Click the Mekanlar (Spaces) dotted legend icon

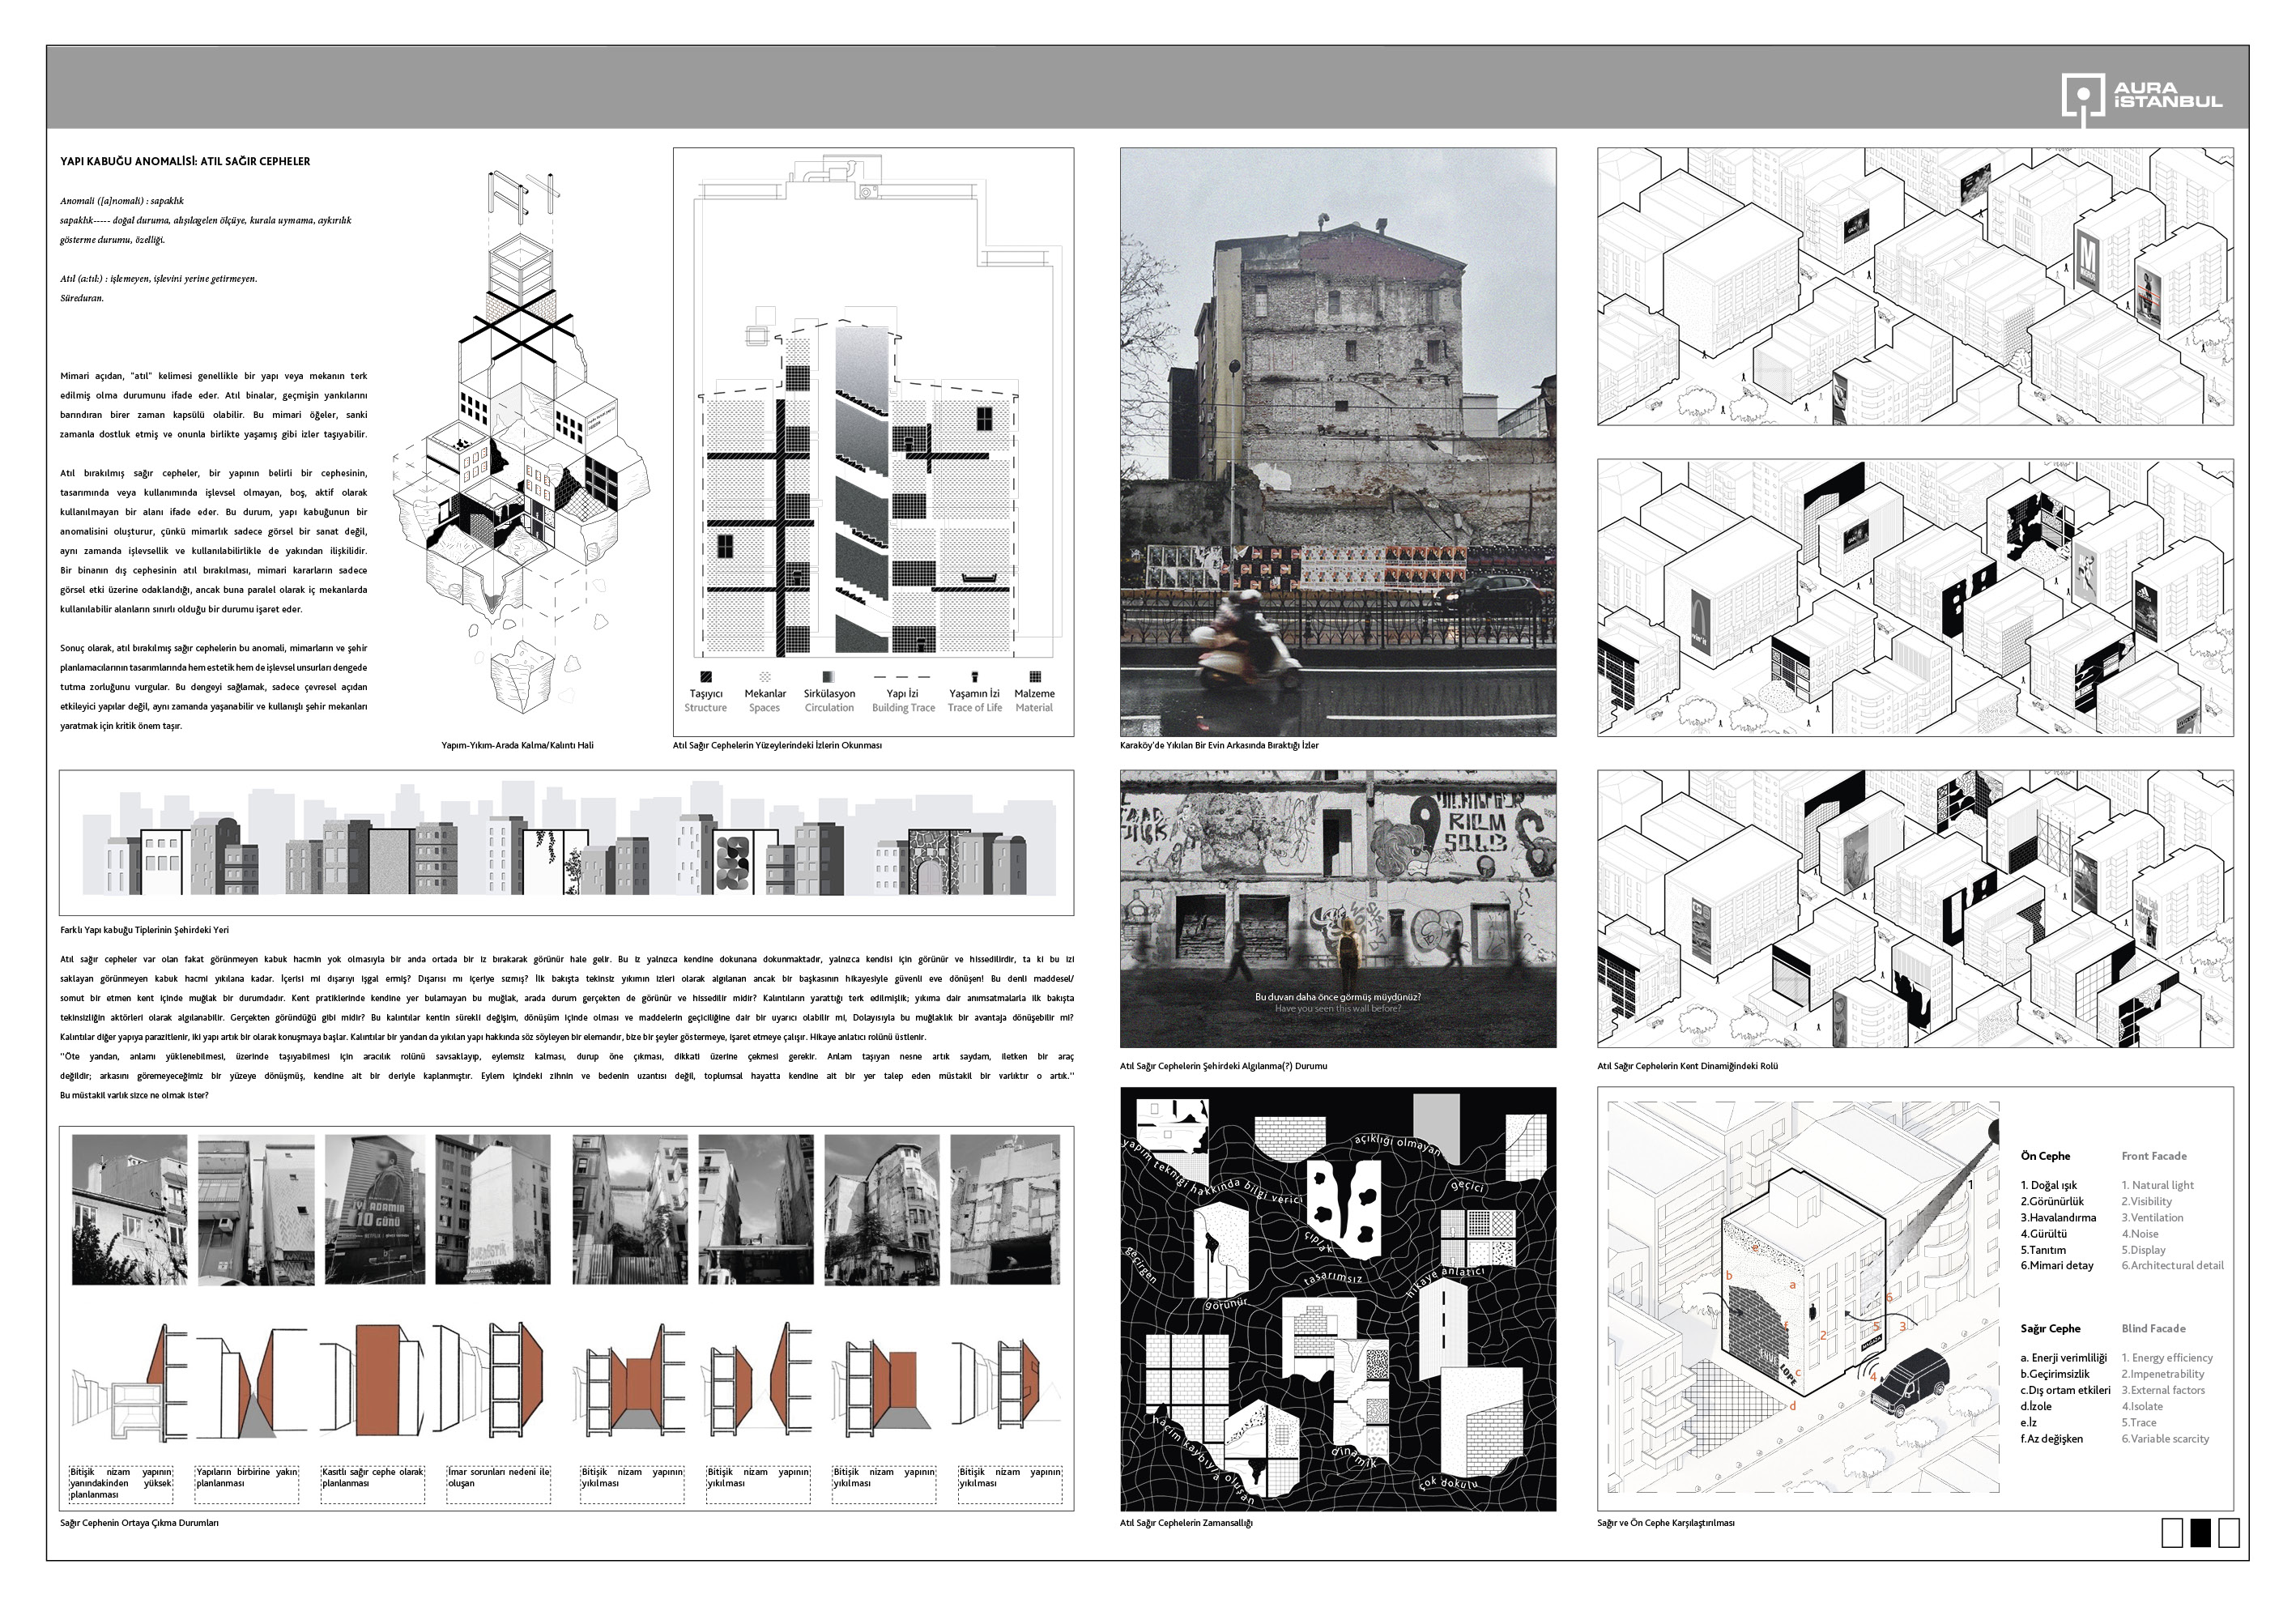[x=765, y=676]
